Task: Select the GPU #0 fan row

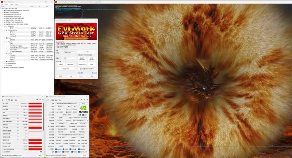Action: [x=31, y=40]
